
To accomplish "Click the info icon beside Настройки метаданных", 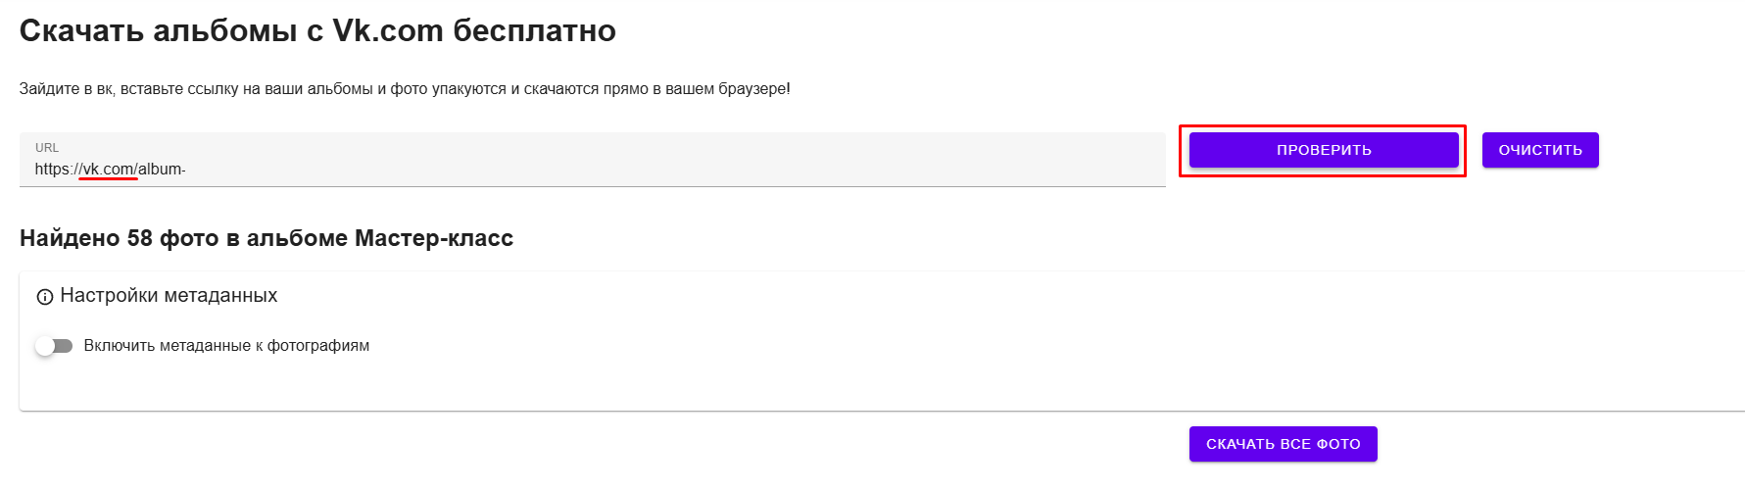I will click(44, 297).
